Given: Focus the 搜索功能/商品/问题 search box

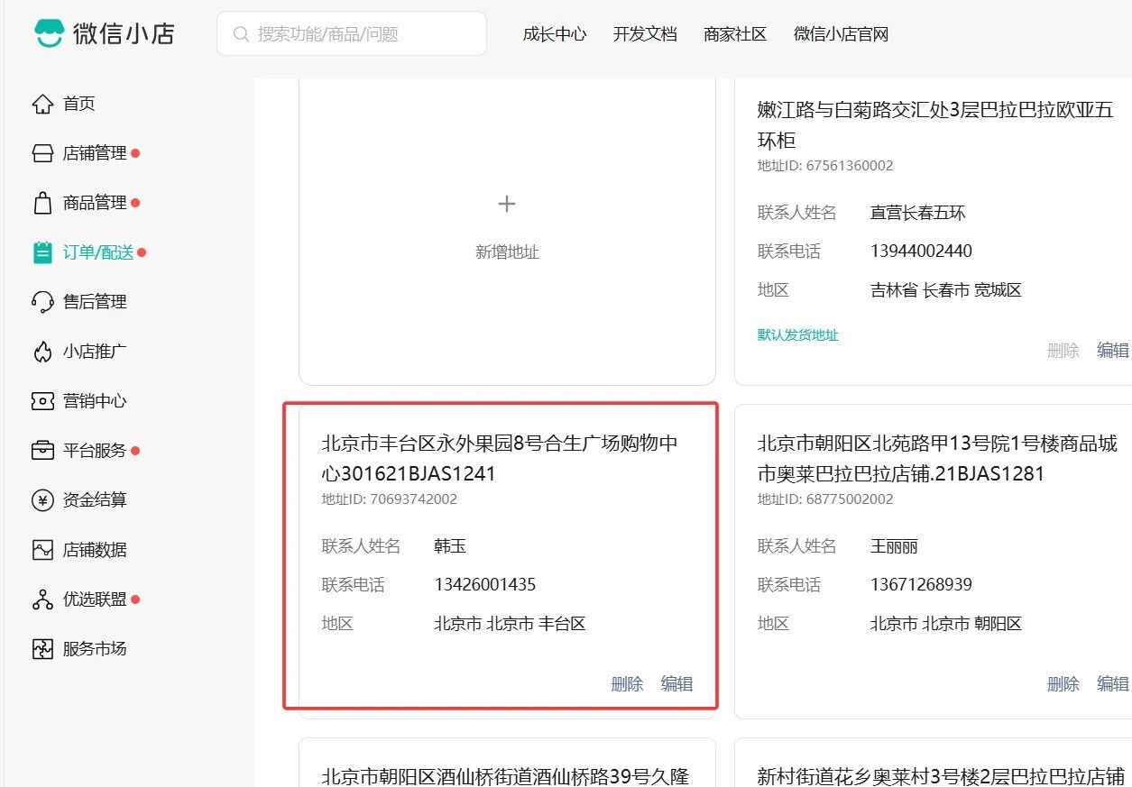Looking at the screenshot, I should (x=352, y=33).
